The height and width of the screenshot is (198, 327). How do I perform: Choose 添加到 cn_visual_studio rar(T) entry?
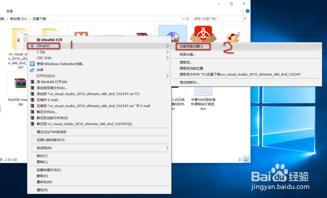(x=99, y=94)
